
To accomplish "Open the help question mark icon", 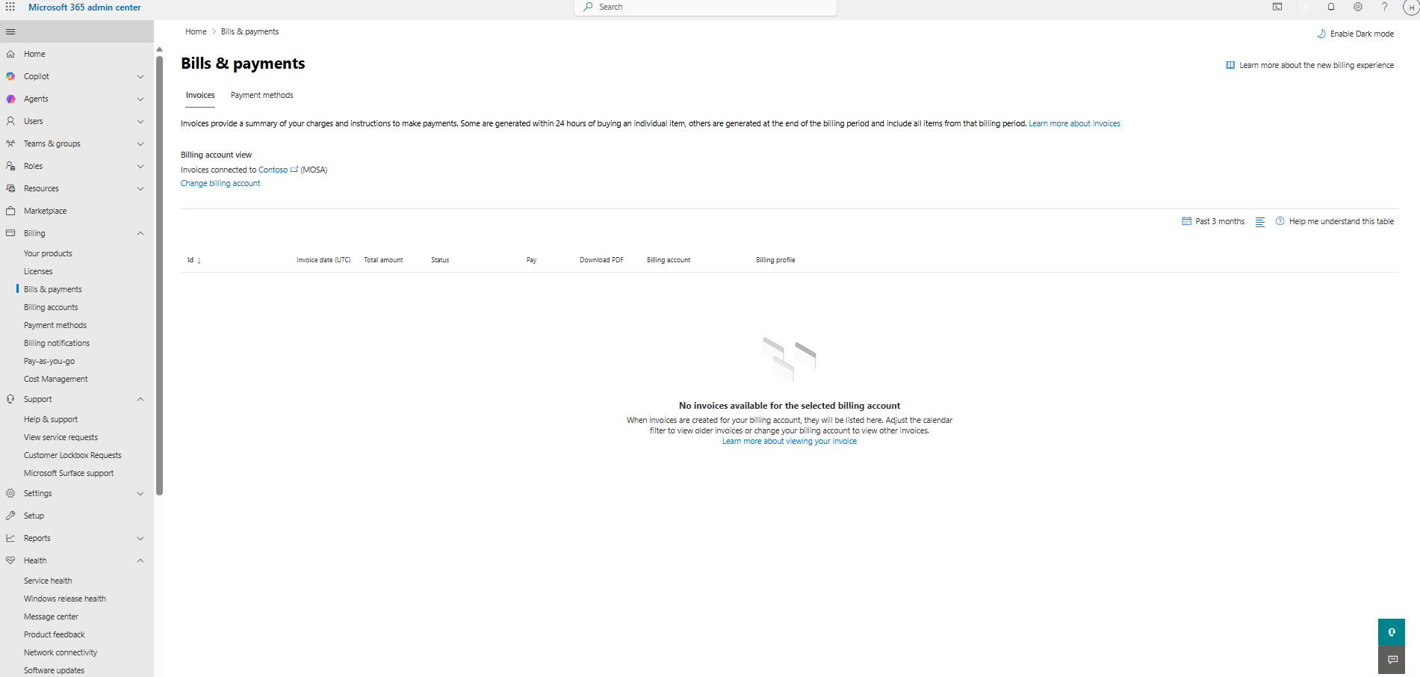I will point(1385,7).
